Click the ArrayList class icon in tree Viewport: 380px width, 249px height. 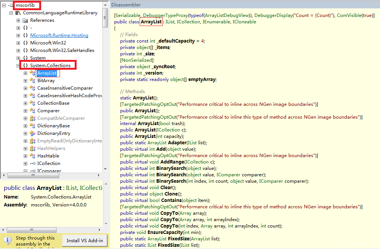[32, 73]
